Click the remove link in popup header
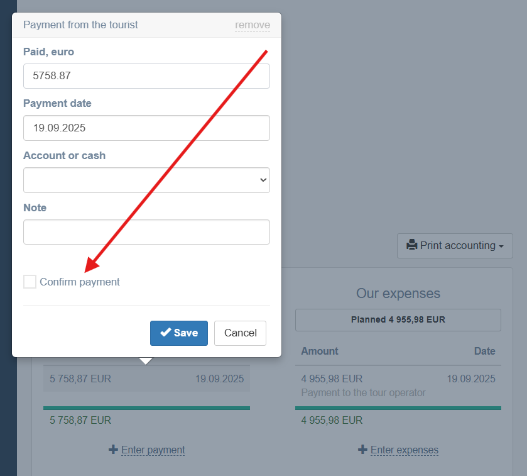Viewport: 527px width, 476px height. [253, 25]
